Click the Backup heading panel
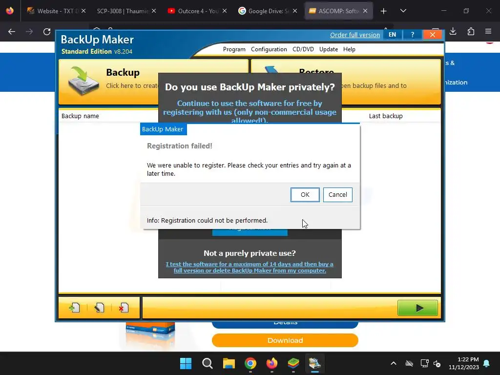Image resolution: width=500 pixels, height=375 pixels. click(x=123, y=72)
